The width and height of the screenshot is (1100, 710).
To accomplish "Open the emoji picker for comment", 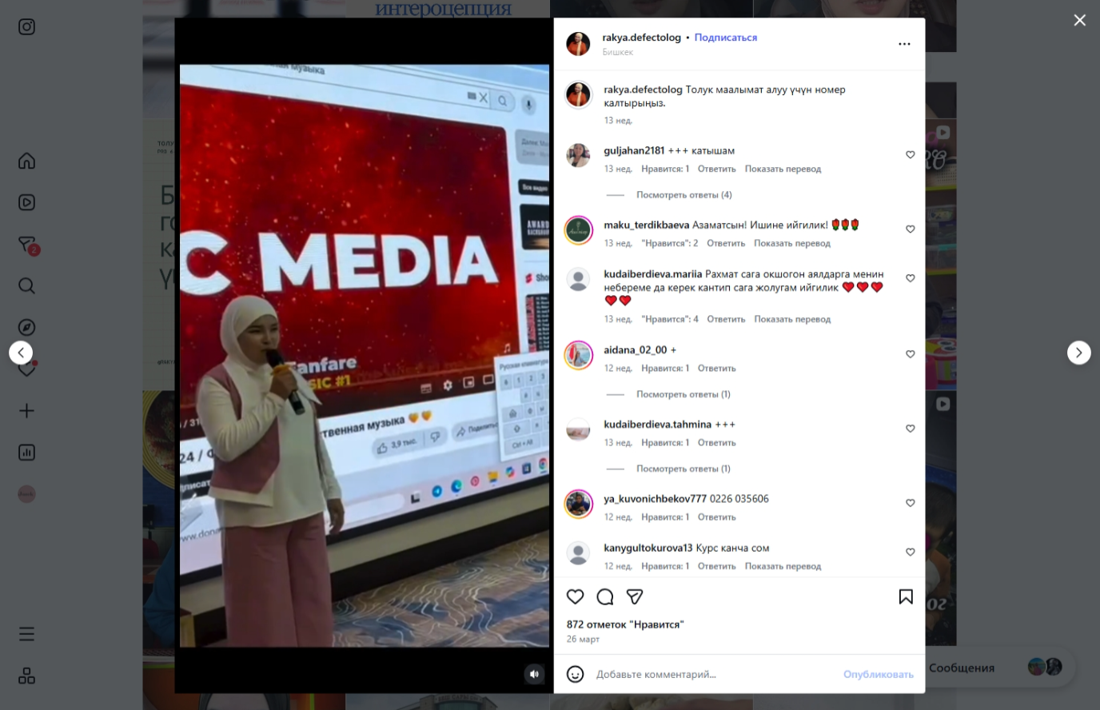I will (x=575, y=674).
